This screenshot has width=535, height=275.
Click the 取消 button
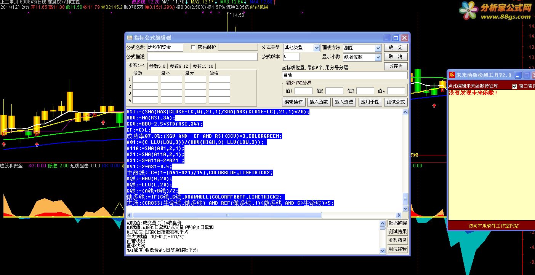(396, 57)
